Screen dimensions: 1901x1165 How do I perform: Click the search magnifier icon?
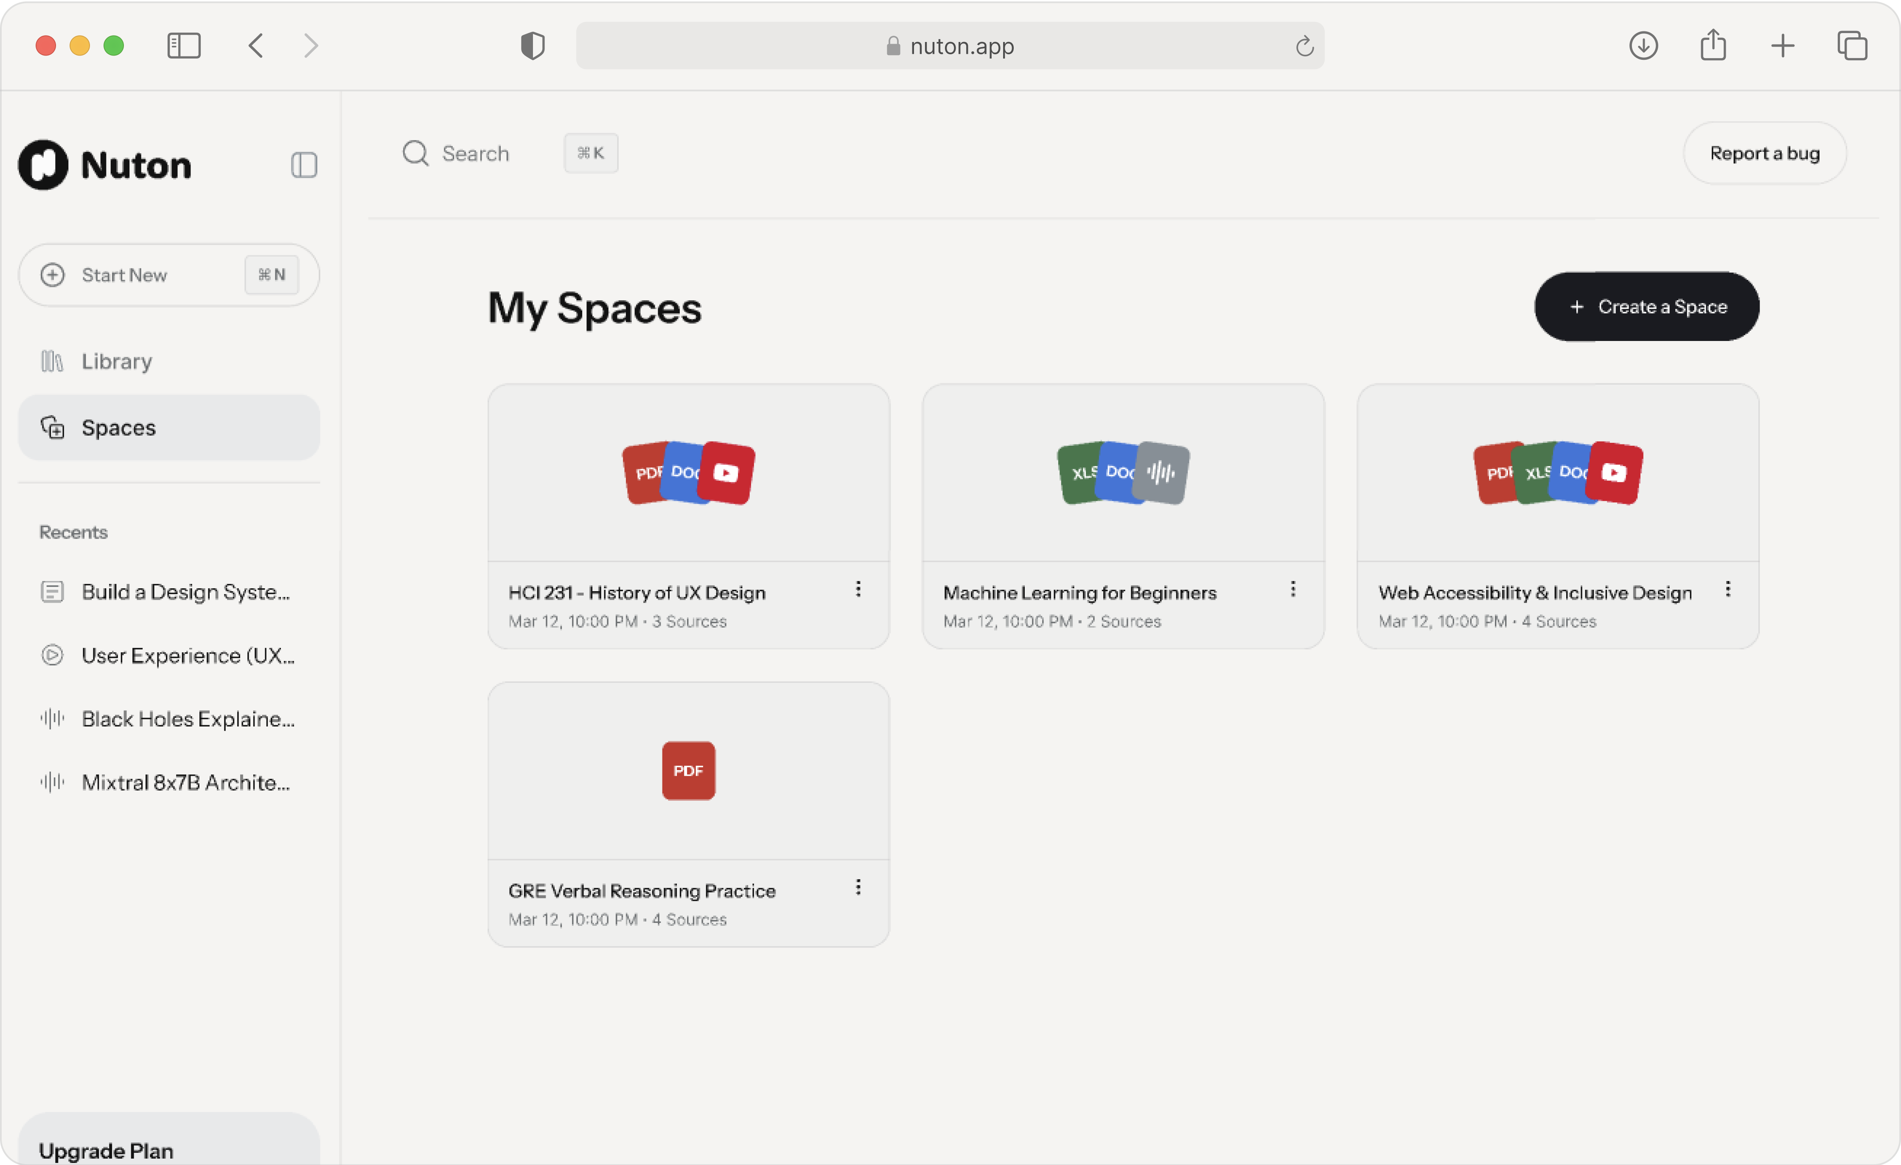coord(415,153)
